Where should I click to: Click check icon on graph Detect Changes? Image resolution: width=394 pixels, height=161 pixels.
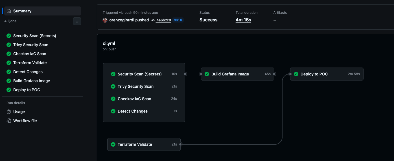click(x=113, y=111)
